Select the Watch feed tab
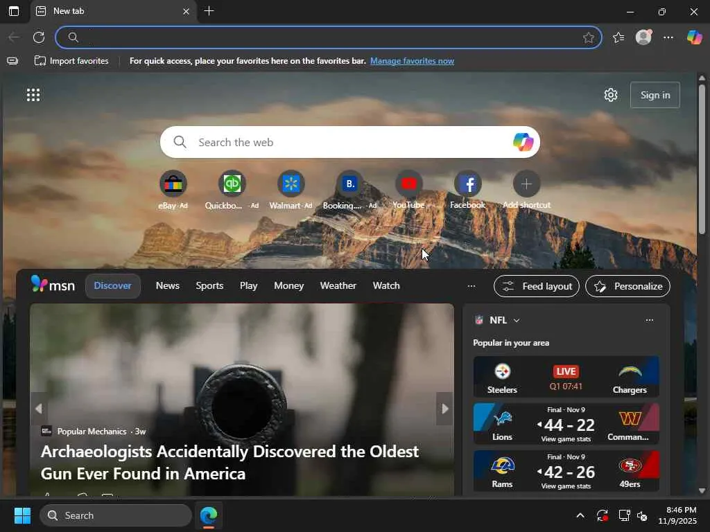 [386, 286]
